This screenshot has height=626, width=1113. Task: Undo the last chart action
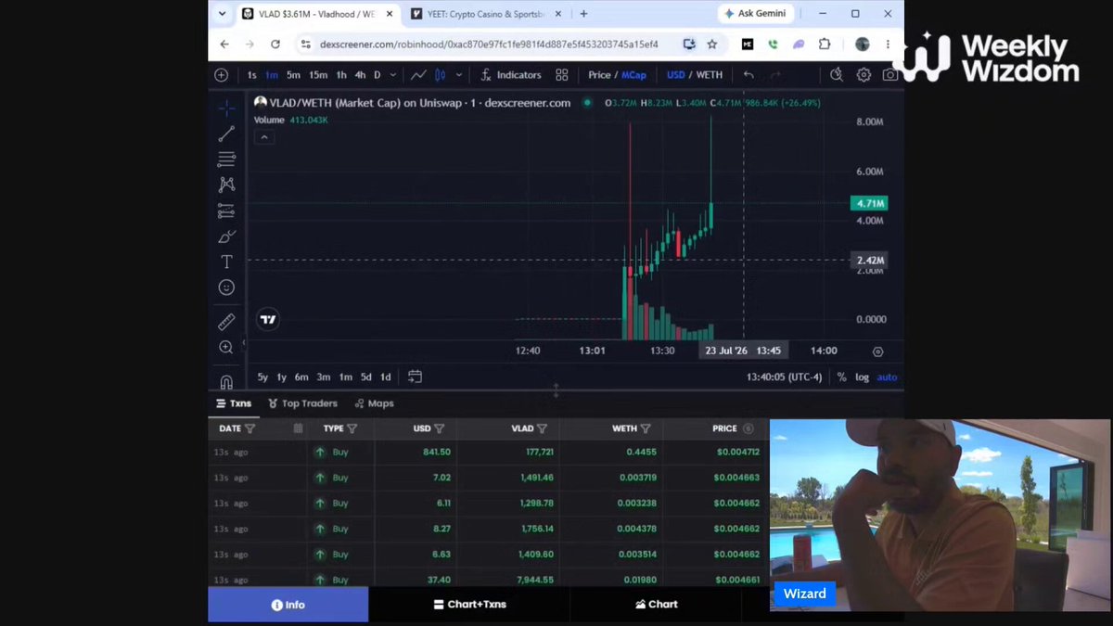[x=748, y=75]
